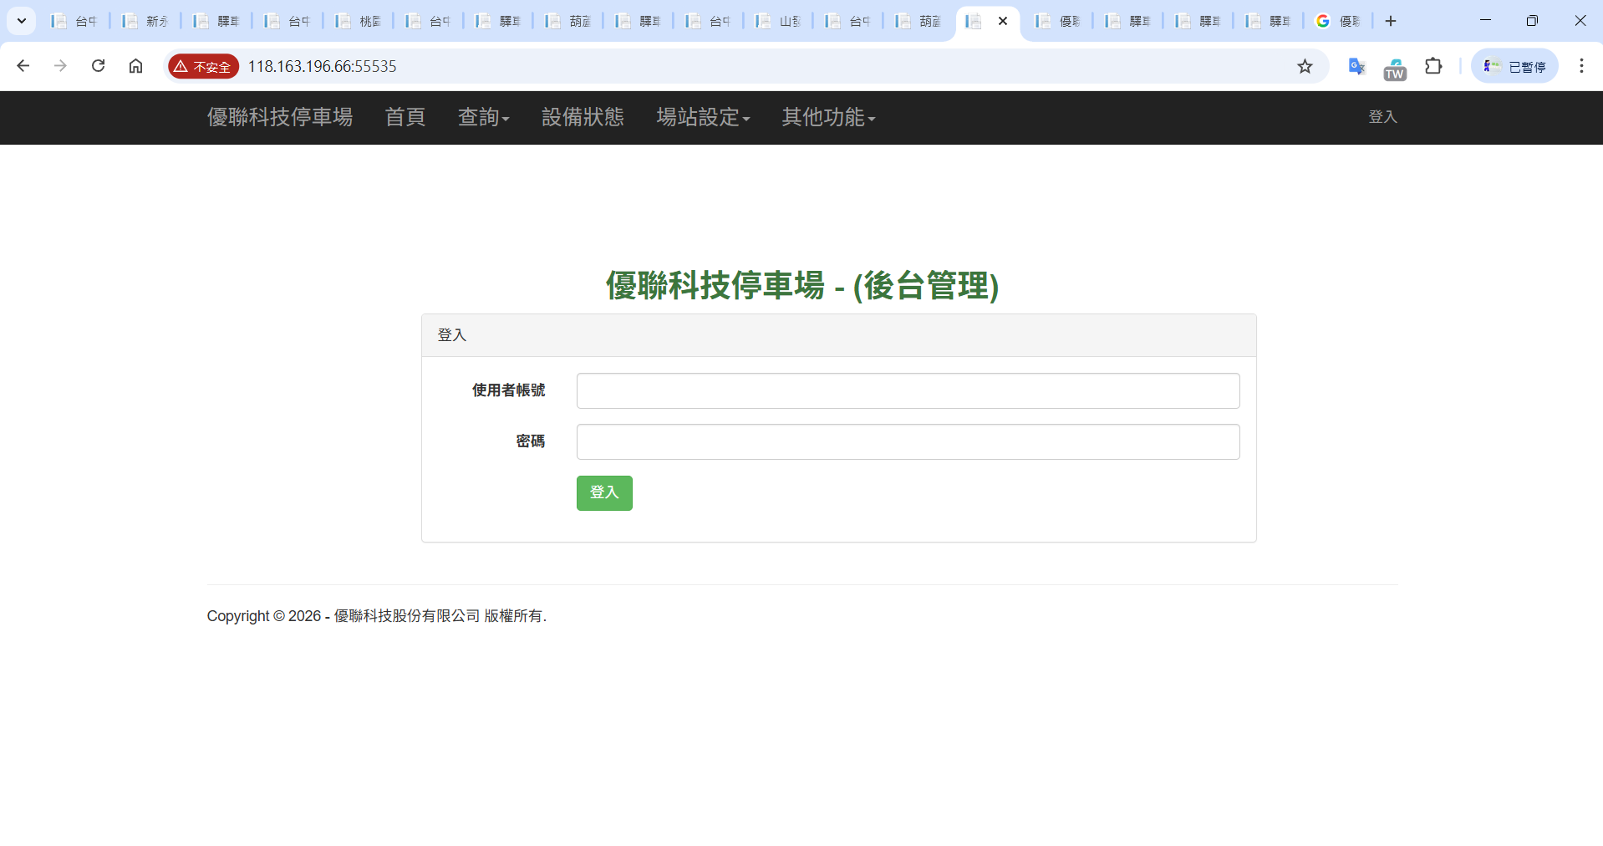Reload the current page
Viewport: 1603px width, 846px height.
pos(98,66)
